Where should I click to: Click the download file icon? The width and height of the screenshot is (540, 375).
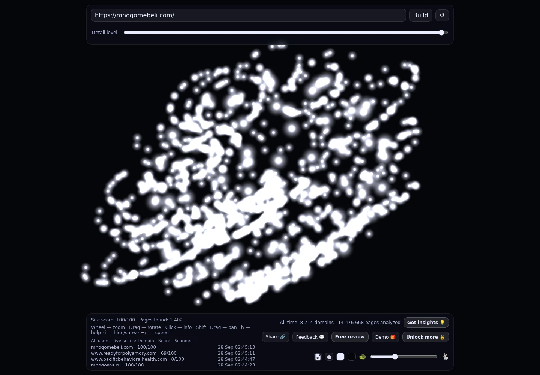318,357
